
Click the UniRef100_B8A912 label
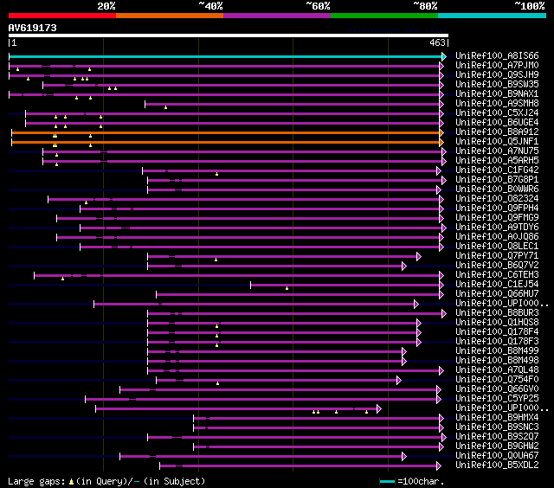497,132
